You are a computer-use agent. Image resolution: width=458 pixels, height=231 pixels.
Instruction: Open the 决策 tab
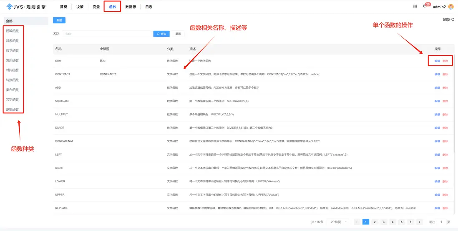click(x=80, y=7)
